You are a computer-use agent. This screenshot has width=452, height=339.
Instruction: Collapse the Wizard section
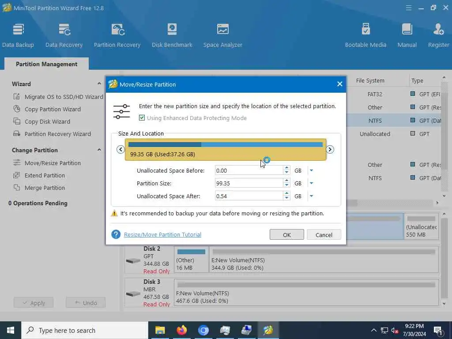(x=99, y=83)
